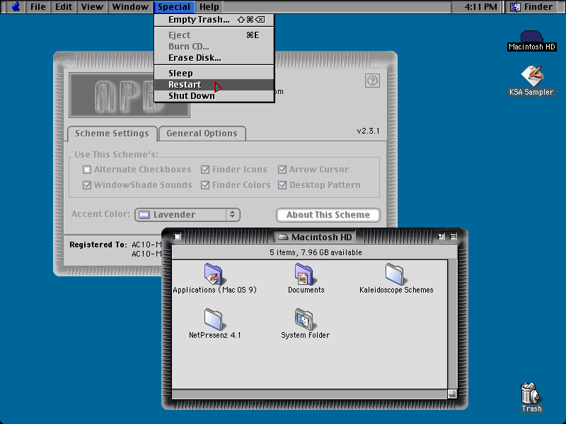Click the horizontal scrollbar in Macintosh HD window

click(310, 394)
